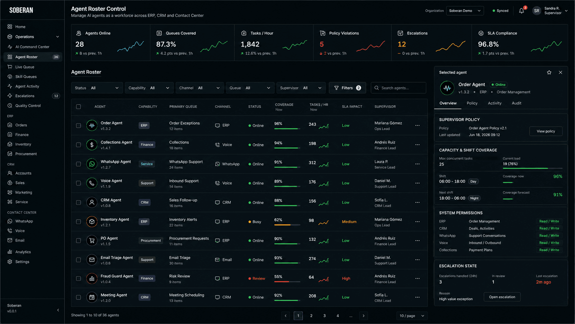This screenshot has height=324, width=575.
Task: Star the selected Order Agent
Action: click(x=549, y=72)
